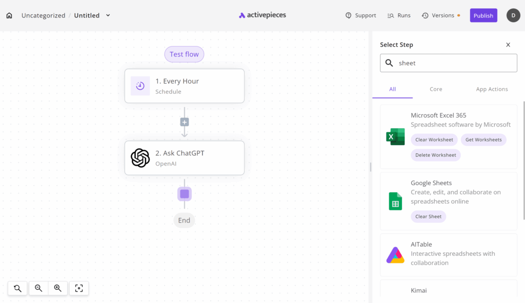Open the user avatar D menu
Image resolution: width=525 pixels, height=303 pixels.
click(513, 15)
